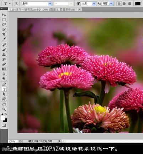
Task: Select the Blur tool
Action: tap(4, 74)
